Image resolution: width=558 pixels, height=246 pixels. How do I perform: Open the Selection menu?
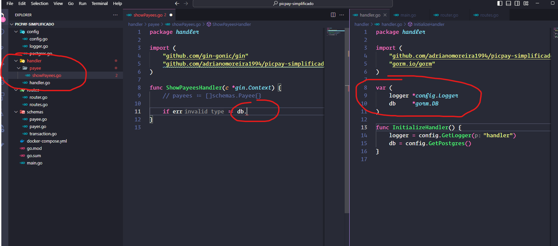40,3
